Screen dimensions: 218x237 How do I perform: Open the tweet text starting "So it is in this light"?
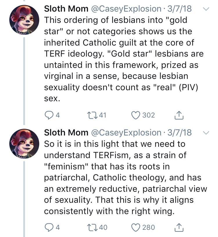tap(122, 177)
